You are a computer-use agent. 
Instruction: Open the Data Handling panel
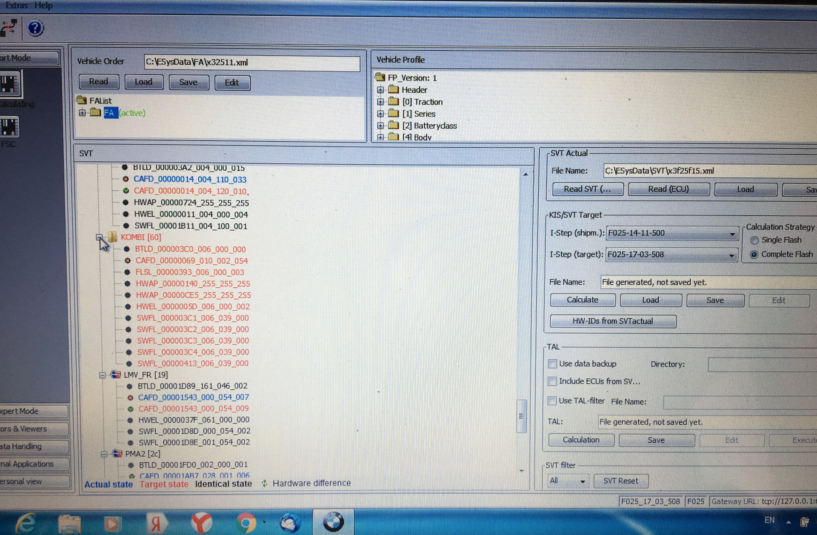pyautogui.click(x=34, y=446)
